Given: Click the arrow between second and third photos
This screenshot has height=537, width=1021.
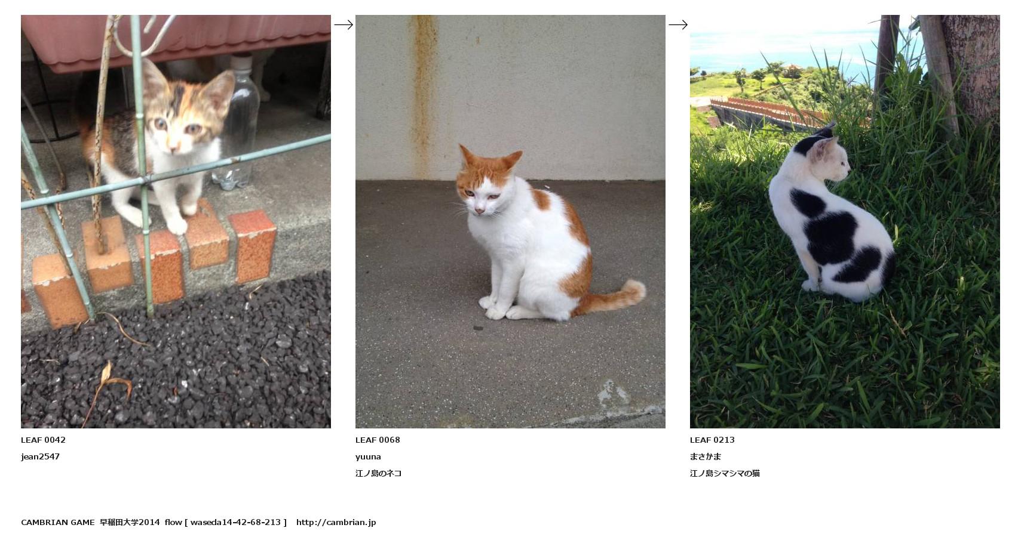Looking at the screenshot, I should (677, 24).
